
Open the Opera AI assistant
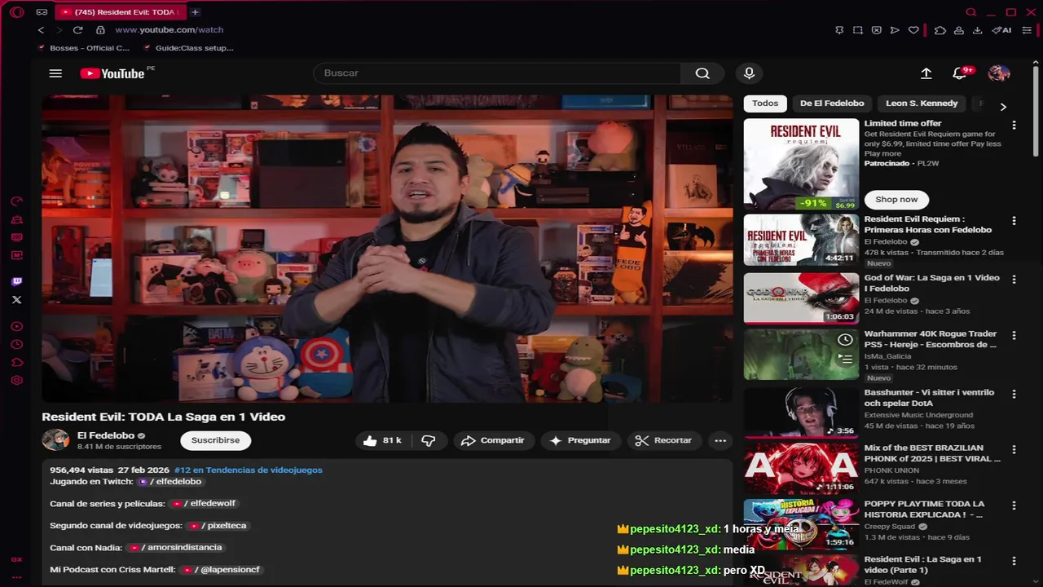[x=1001, y=30]
